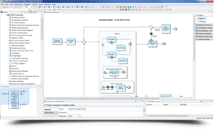Open the zoom percentage dropdown

32,7
